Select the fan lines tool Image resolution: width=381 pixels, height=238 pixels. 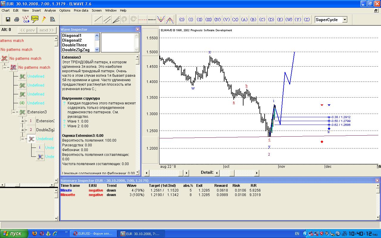(116, 20)
